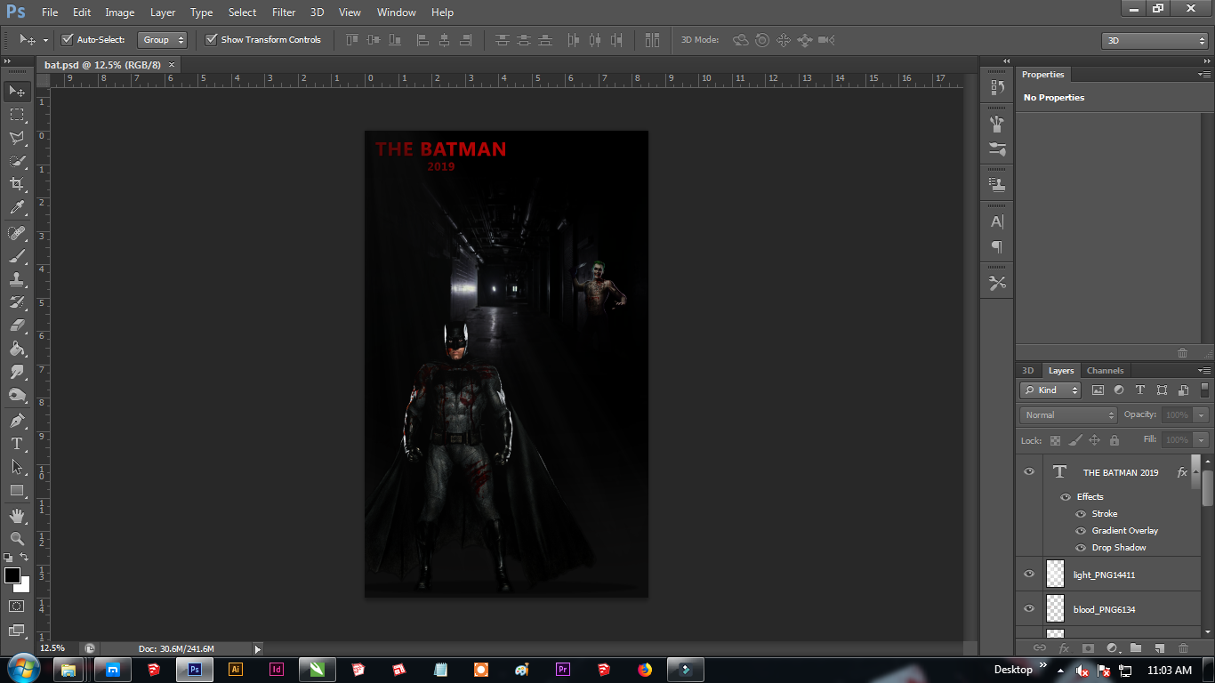Open the Filter menu
Viewport: 1215px width, 683px height.
tap(284, 12)
